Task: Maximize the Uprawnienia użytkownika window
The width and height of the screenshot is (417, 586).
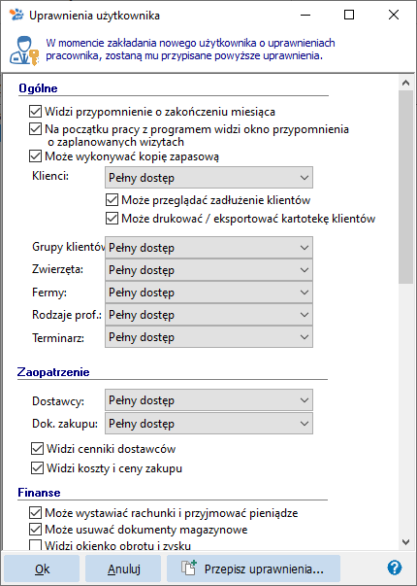Action: 349,15
